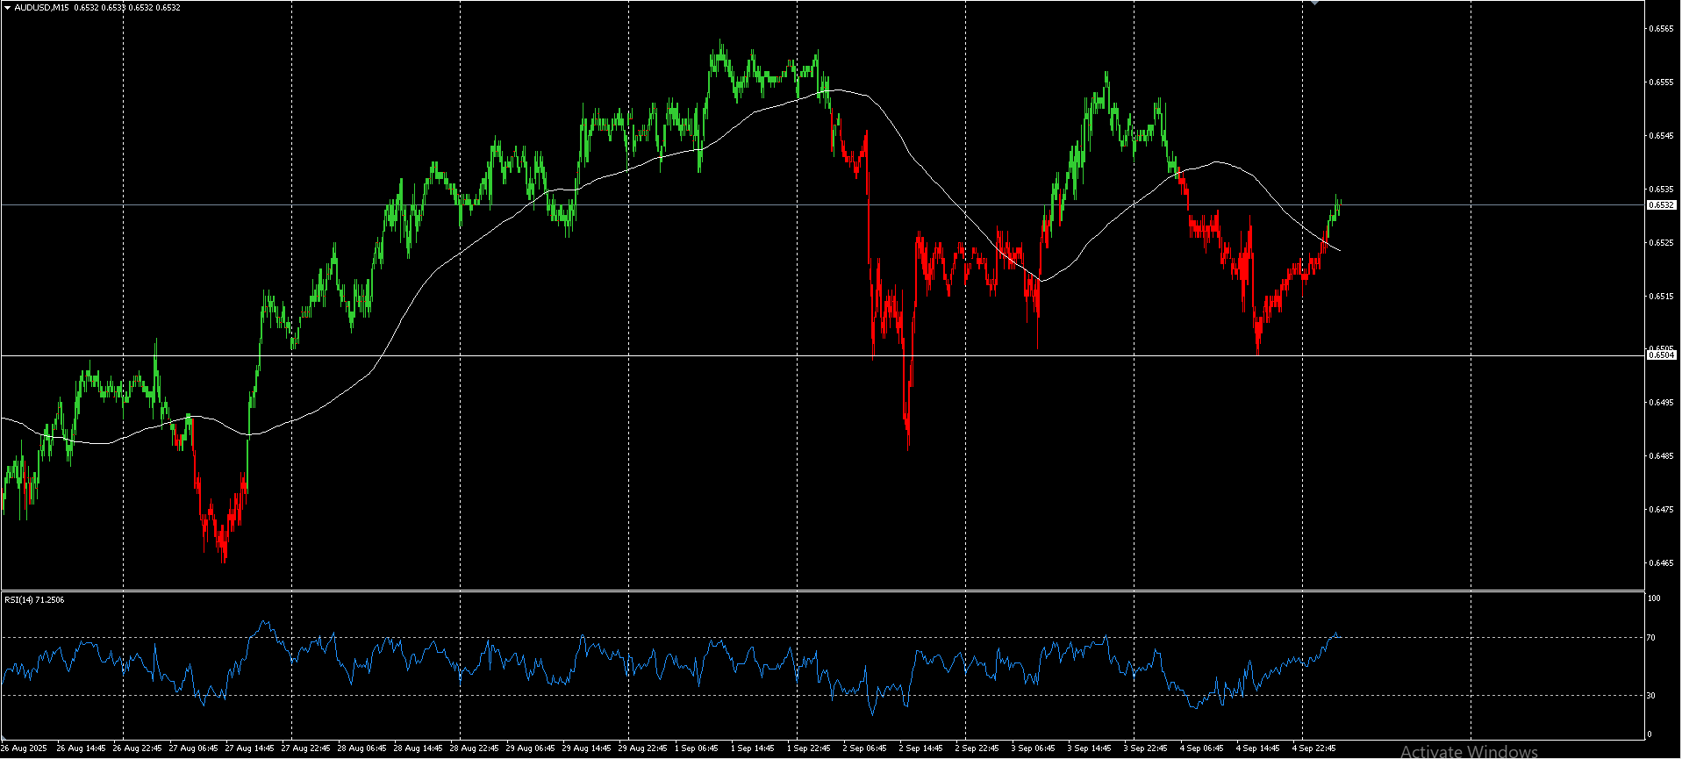1682x759 pixels.
Task: Click the chart shift marker on top edge
Action: pos(1313,3)
